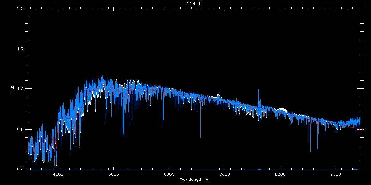The image size is (371, 185).
Task: Click the 8000 wavelength tick label
Action: tap(280, 174)
